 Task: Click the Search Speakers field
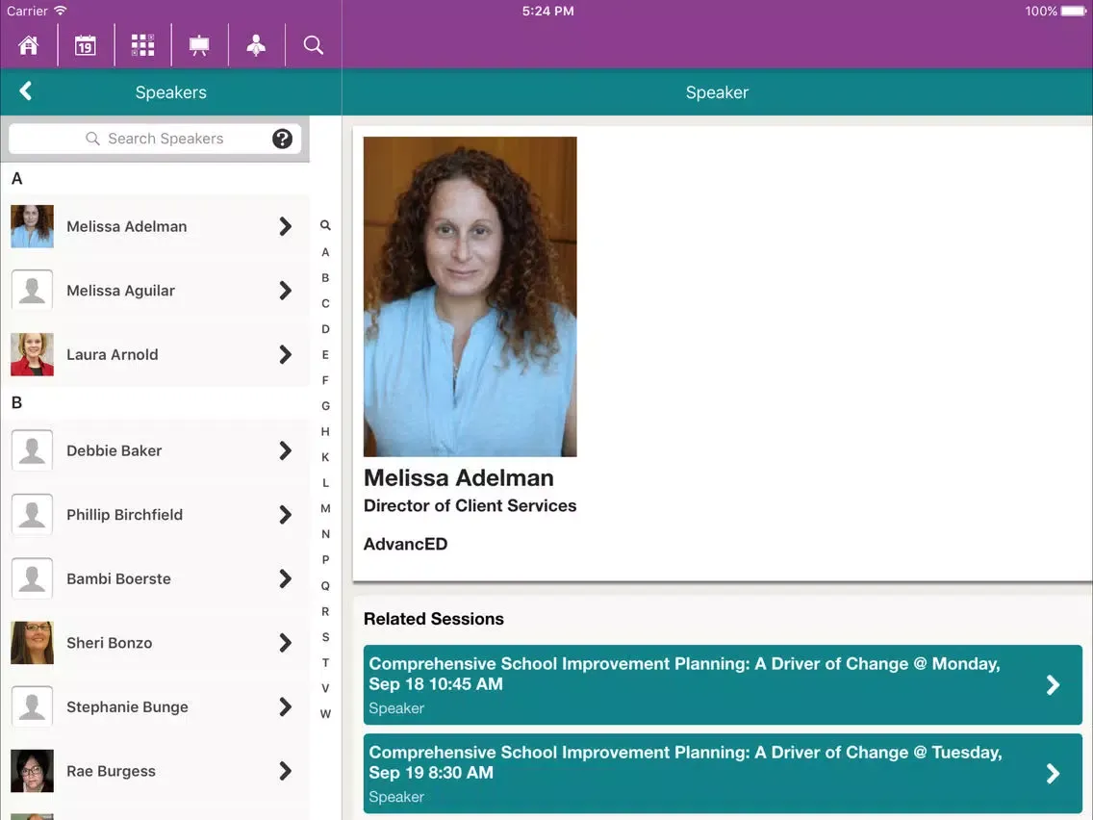[x=155, y=139]
